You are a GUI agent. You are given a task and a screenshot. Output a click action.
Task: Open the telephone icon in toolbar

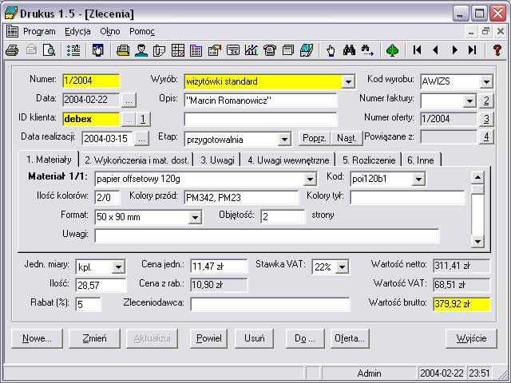[x=270, y=50]
